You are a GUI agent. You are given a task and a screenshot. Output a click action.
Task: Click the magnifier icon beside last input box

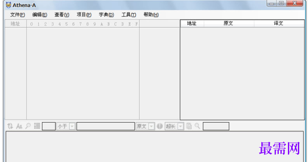coord(197,126)
